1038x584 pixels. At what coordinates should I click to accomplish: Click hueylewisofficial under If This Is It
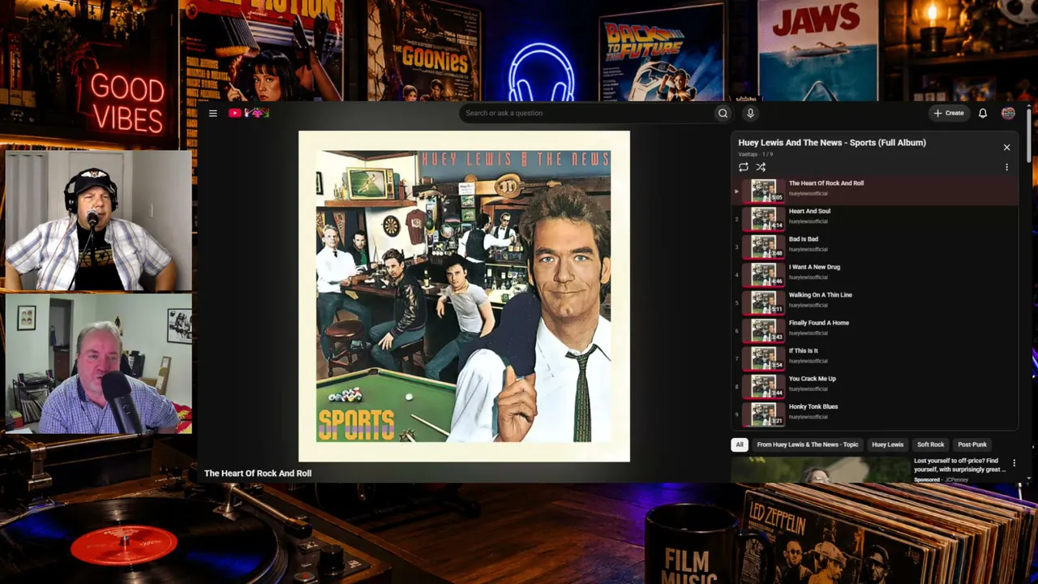pos(809,361)
